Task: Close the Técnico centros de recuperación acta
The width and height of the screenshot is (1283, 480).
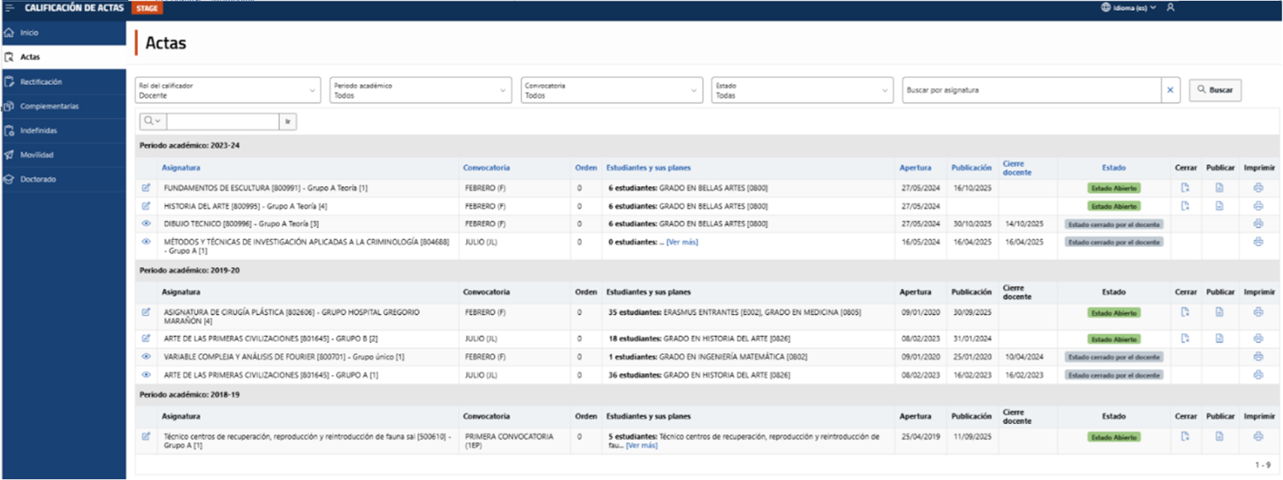Action: click(x=1185, y=436)
